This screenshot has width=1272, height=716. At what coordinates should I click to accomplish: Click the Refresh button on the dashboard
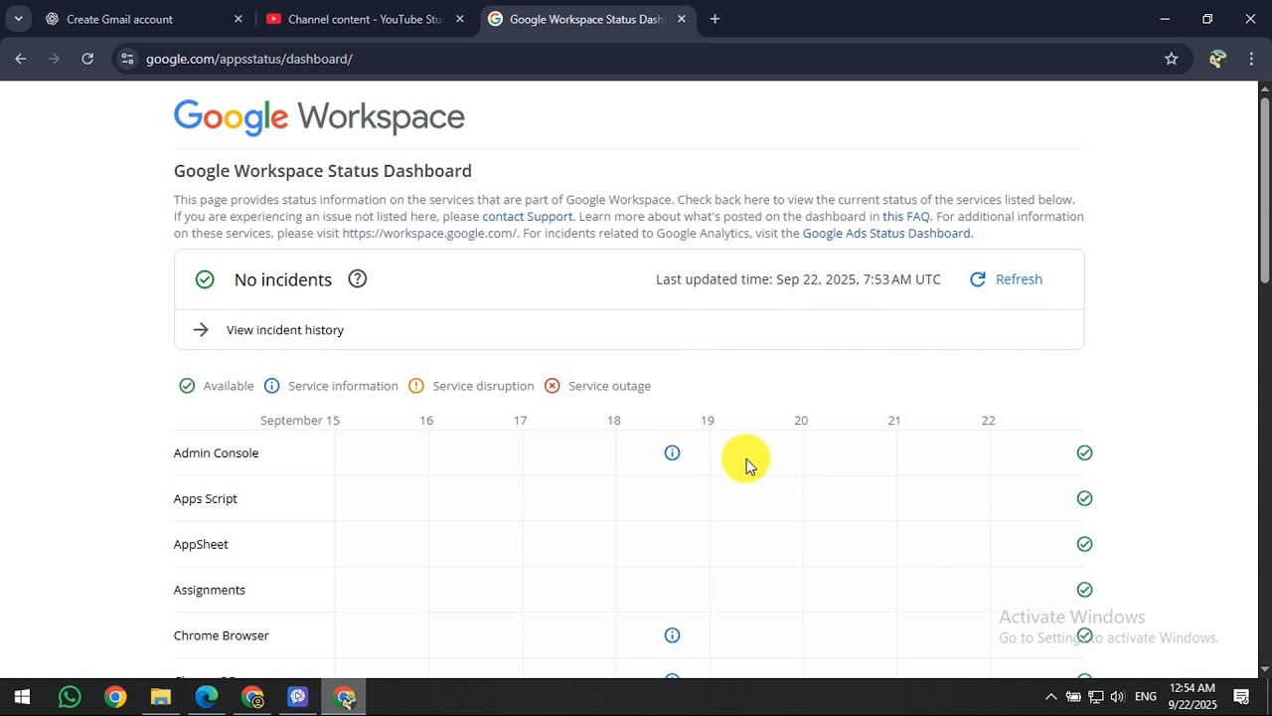1006,279
